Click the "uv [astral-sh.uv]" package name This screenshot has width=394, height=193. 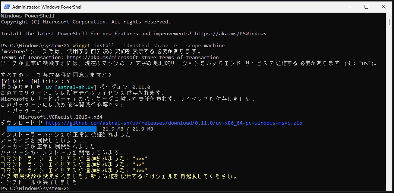click(x=71, y=87)
